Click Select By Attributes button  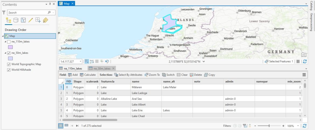click(x=128, y=75)
